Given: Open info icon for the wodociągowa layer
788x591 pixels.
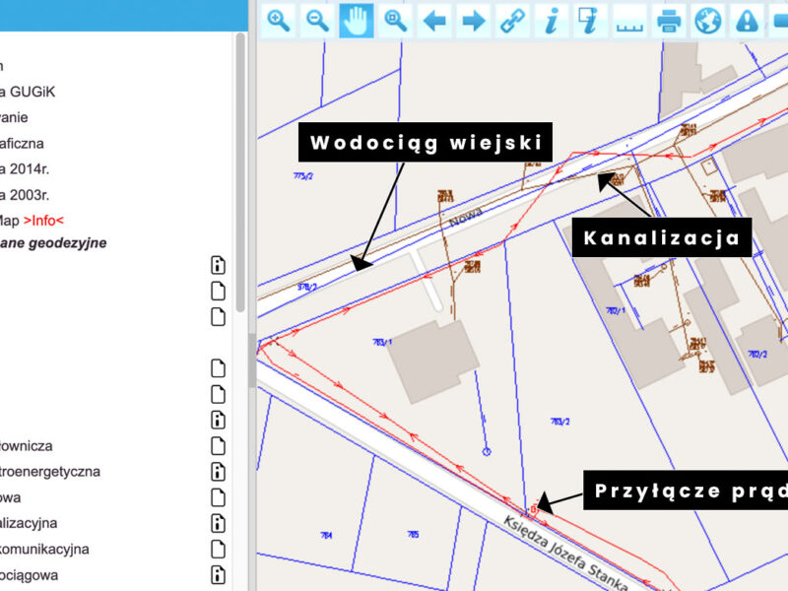Looking at the screenshot, I should 219,574.
